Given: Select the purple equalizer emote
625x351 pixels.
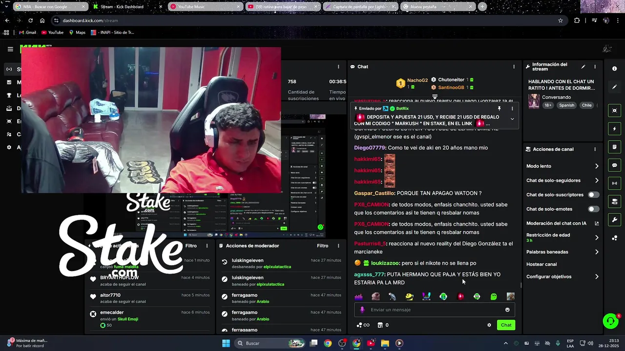Looking at the screenshot, I should tap(358, 296).
